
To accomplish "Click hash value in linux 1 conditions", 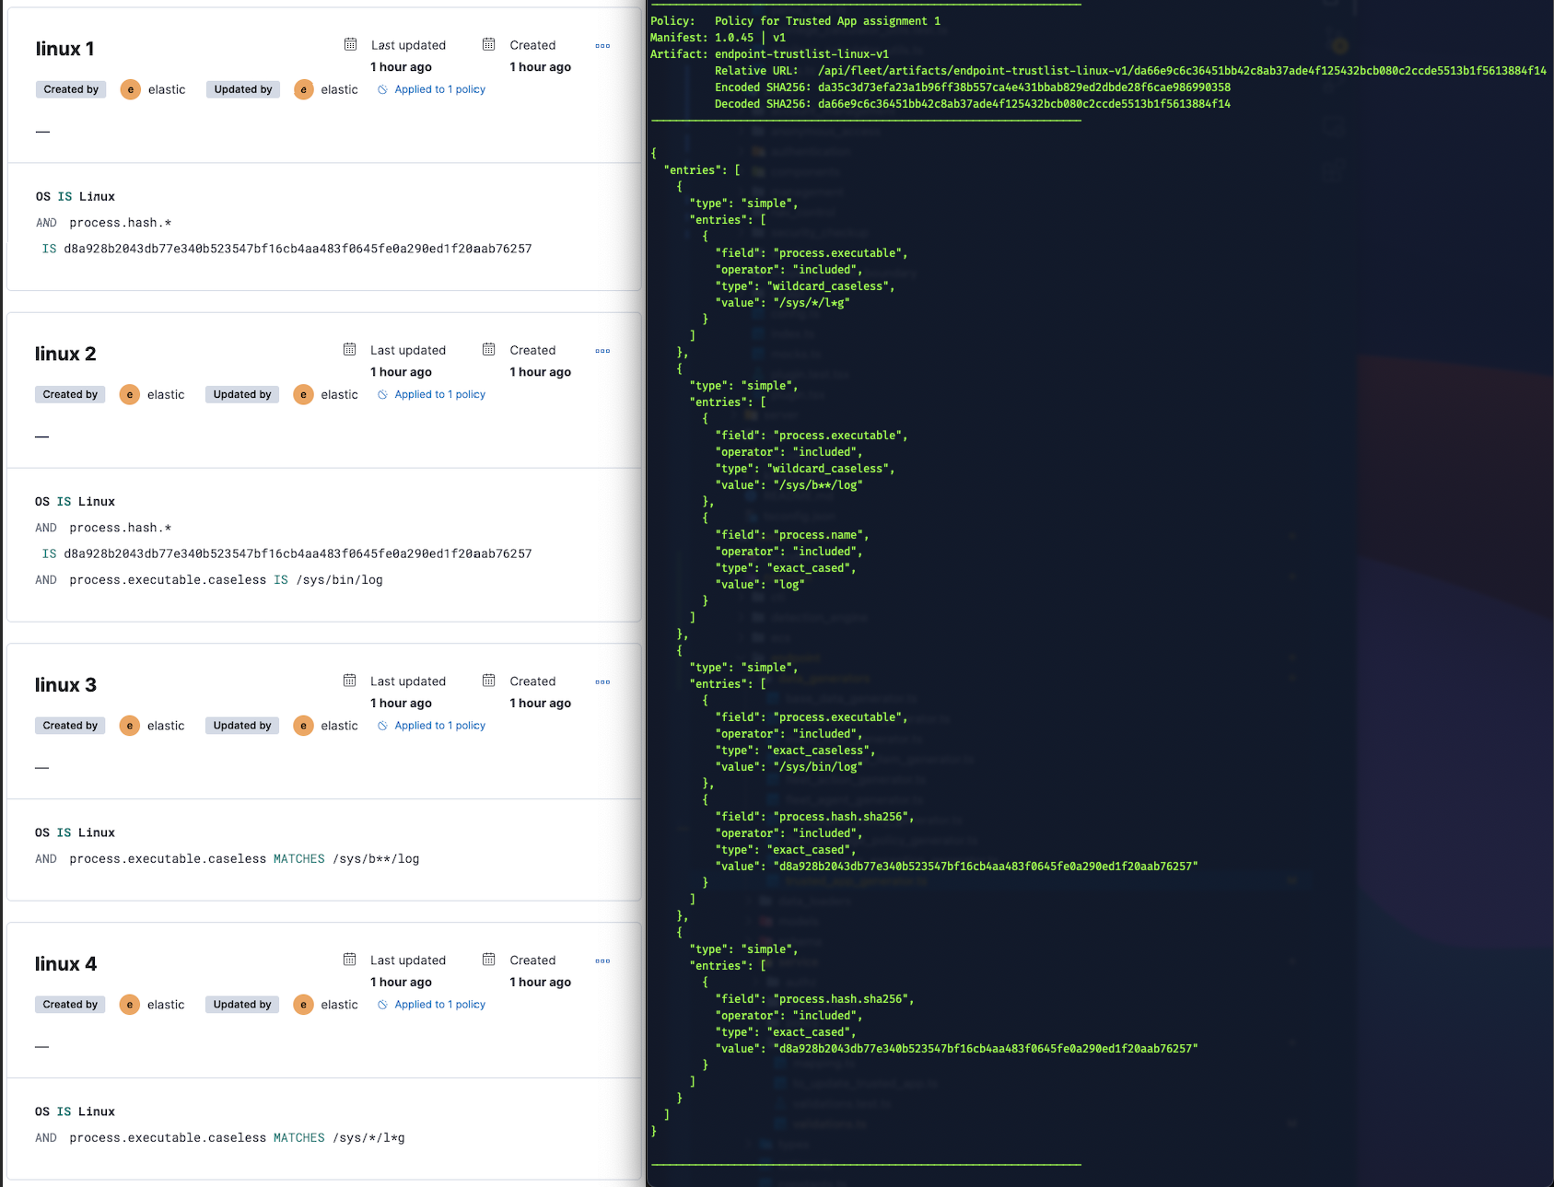I will (298, 249).
